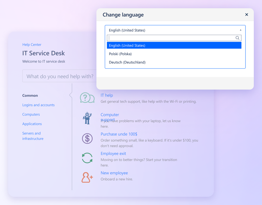Click the 'IT Service Desk' heading
262x205 pixels.
(43, 53)
